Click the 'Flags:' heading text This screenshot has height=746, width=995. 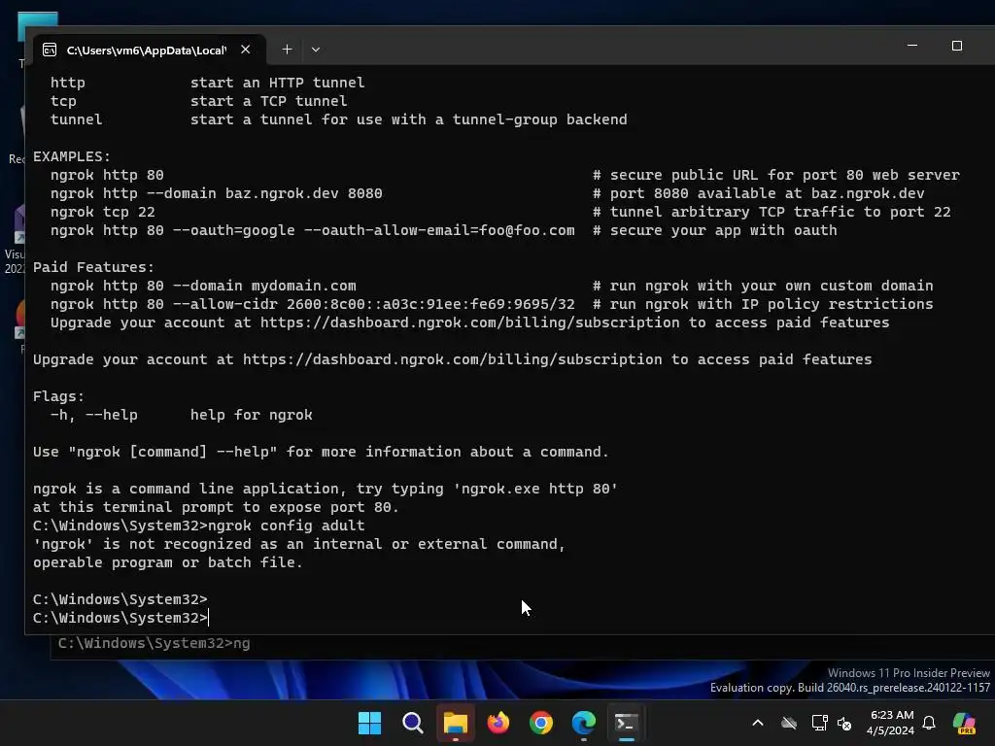pyautogui.click(x=58, y=396)
